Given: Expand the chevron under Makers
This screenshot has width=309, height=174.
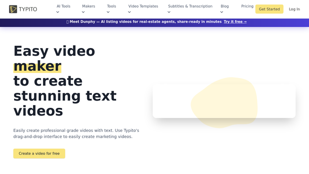Looking at the screenshot, I should (83, 12).
